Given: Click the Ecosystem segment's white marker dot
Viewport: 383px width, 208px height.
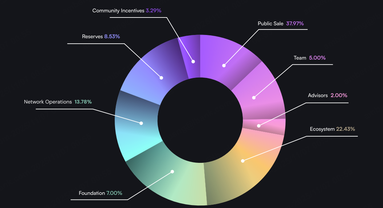Looking at the screenshot, I should click(243, 161).
